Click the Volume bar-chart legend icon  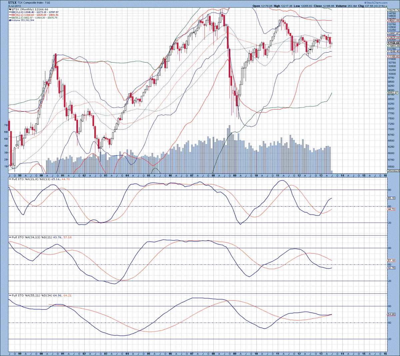pos(10,20)
